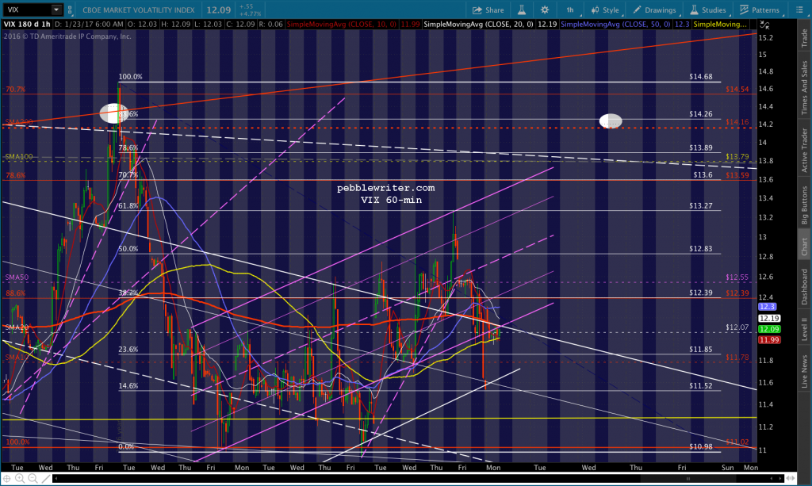This screenshot has width=812, height=486.
Task: Open the Trade side tab
Action: click(804, 38)
